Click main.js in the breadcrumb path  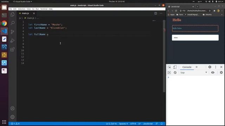coord(31,18)
